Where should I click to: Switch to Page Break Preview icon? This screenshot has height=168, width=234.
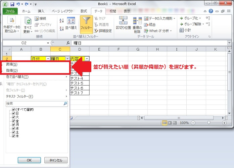(175, 123)
